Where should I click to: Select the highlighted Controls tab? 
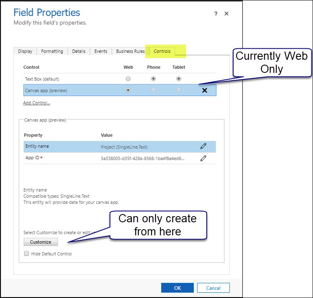(x=162, y=51)
